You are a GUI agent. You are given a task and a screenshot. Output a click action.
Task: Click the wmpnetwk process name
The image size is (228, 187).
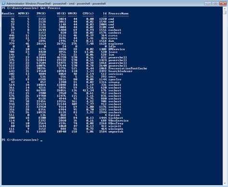pyautogui.click(x=116, y=131)
